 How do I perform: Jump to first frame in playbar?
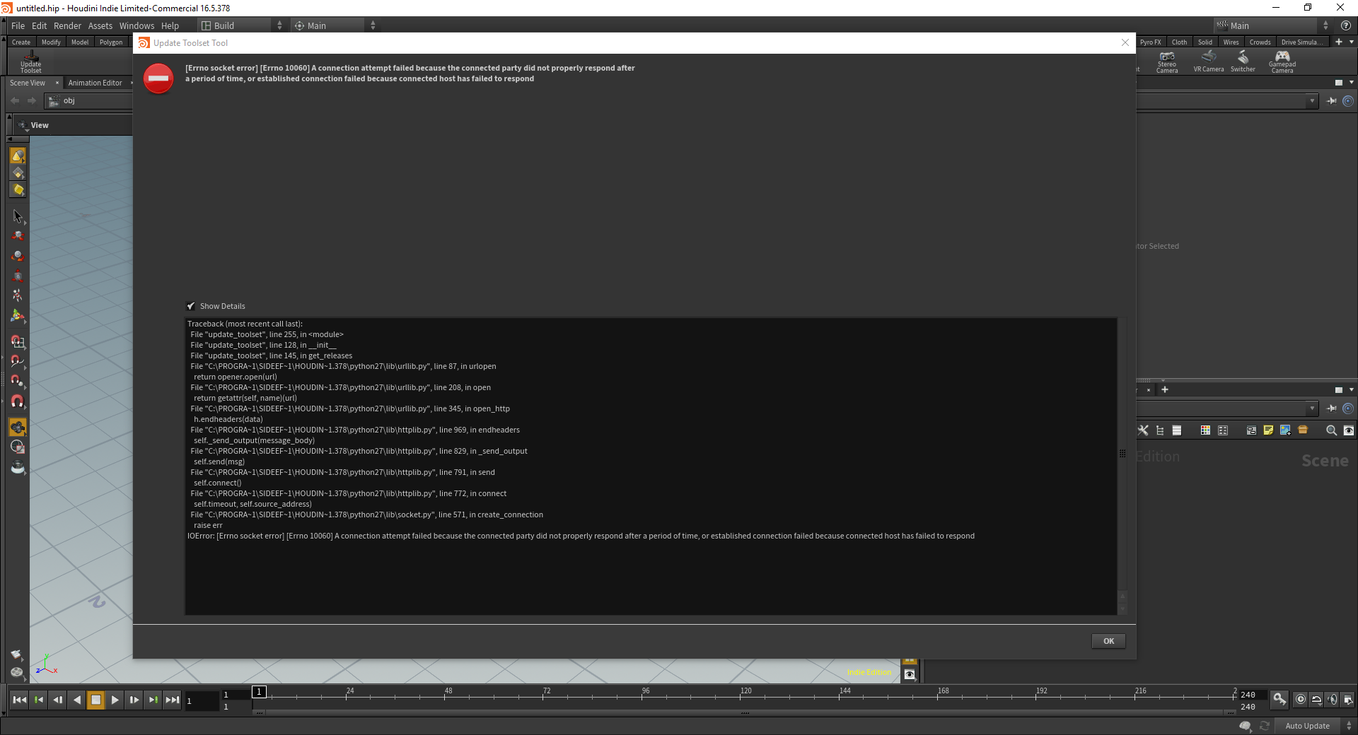pyautogui.click(x=20, y=700)
